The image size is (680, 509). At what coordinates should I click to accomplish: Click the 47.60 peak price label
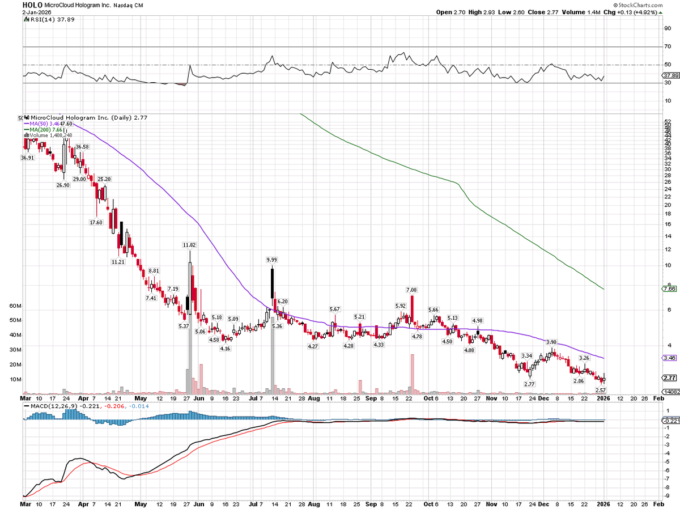tap(66, 124)
